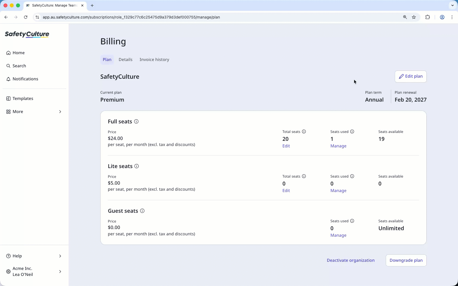This screenshot has height=286, width=458.
Task: Click the 19 seats available value
Action: (x=381, y=139)
